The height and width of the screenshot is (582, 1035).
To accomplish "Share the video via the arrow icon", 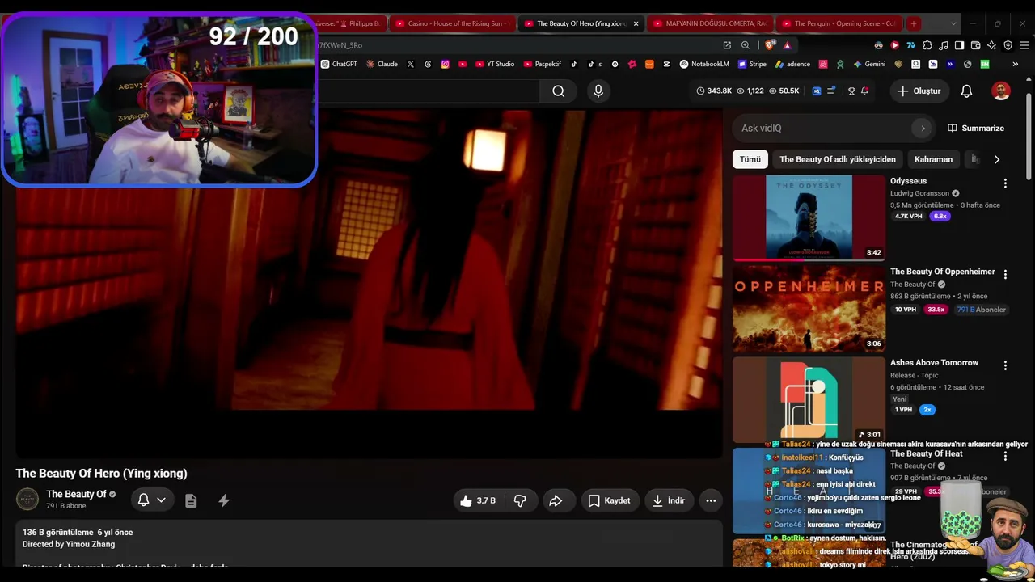I will click(x=556, y=500).
